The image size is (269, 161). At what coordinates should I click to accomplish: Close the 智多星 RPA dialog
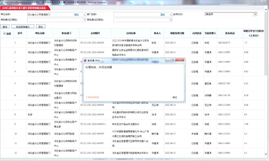(x=180, y=60)
